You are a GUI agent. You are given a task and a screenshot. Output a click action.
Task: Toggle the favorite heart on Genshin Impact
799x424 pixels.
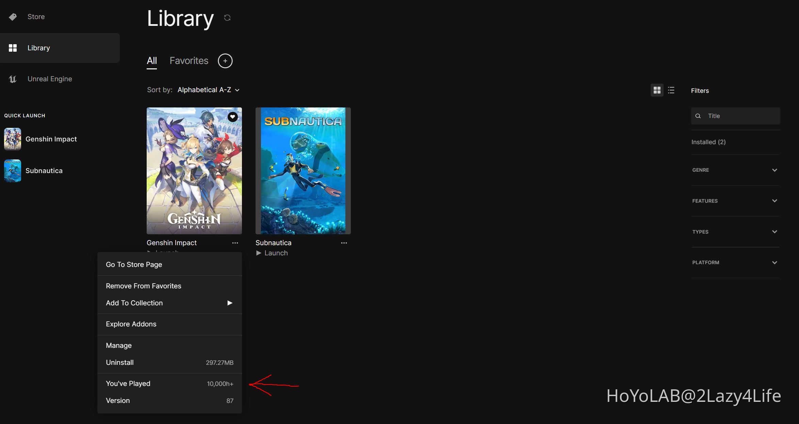pyautogui.click(x=232, y=117)
